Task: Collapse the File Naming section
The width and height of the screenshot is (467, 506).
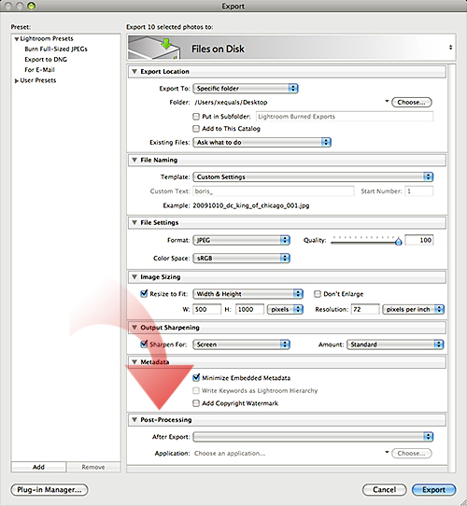Action: pyautogui.click(x=134, y=160)
